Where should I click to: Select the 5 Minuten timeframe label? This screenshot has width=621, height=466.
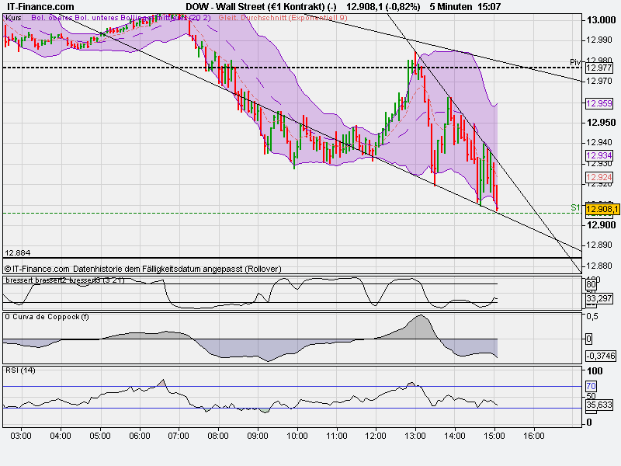(x=451, y=7)
